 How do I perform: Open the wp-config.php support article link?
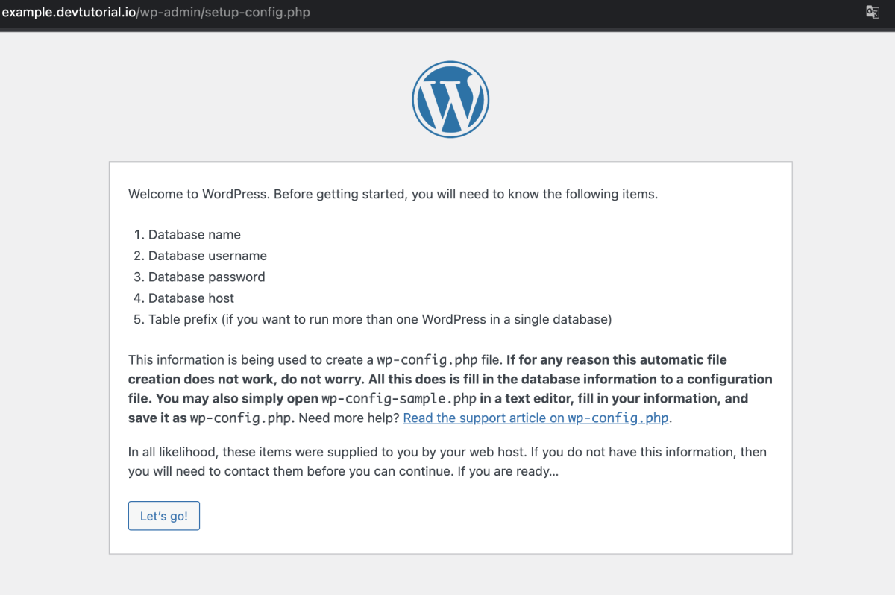pos(536,418)
